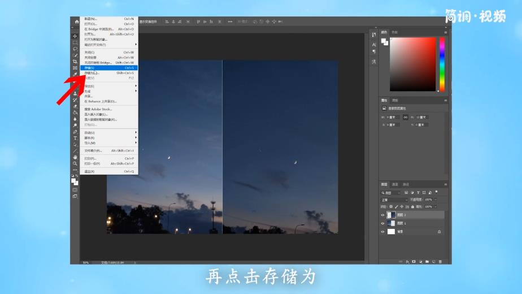Select the Hand tool
Screen dimensions: 522x294
75,157
